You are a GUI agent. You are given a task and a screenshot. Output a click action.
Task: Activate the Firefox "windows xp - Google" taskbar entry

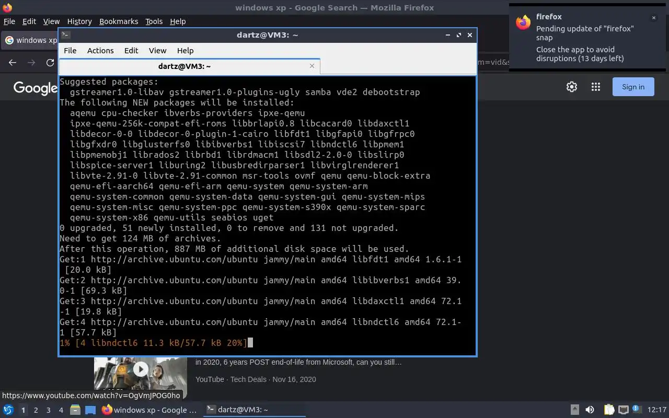click(x=149, y=410)
